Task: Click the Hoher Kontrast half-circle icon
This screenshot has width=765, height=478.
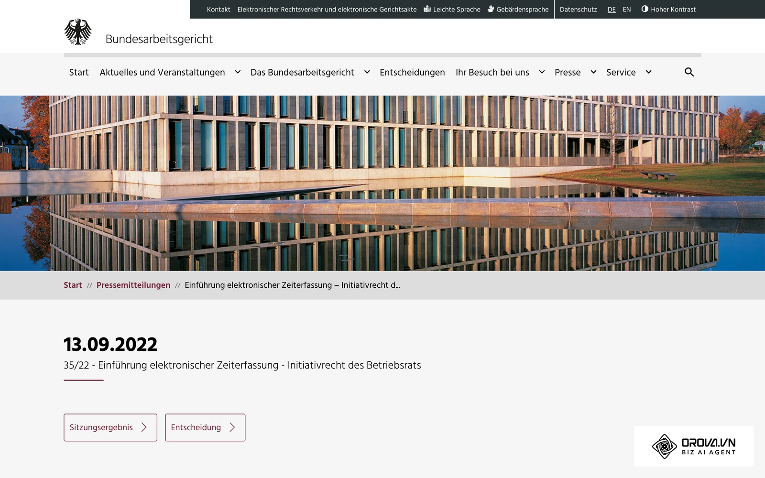Action: click(x=645, y=9)
